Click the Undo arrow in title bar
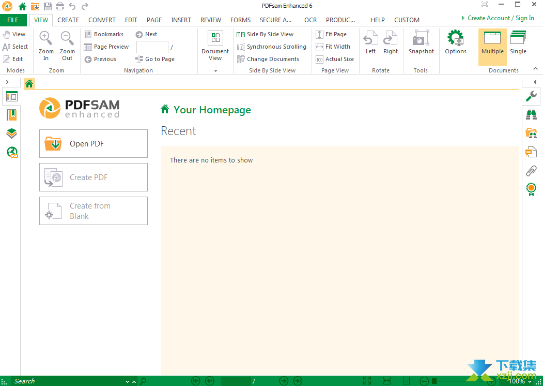This screenshot has width=543, height=386. (72, 6)
